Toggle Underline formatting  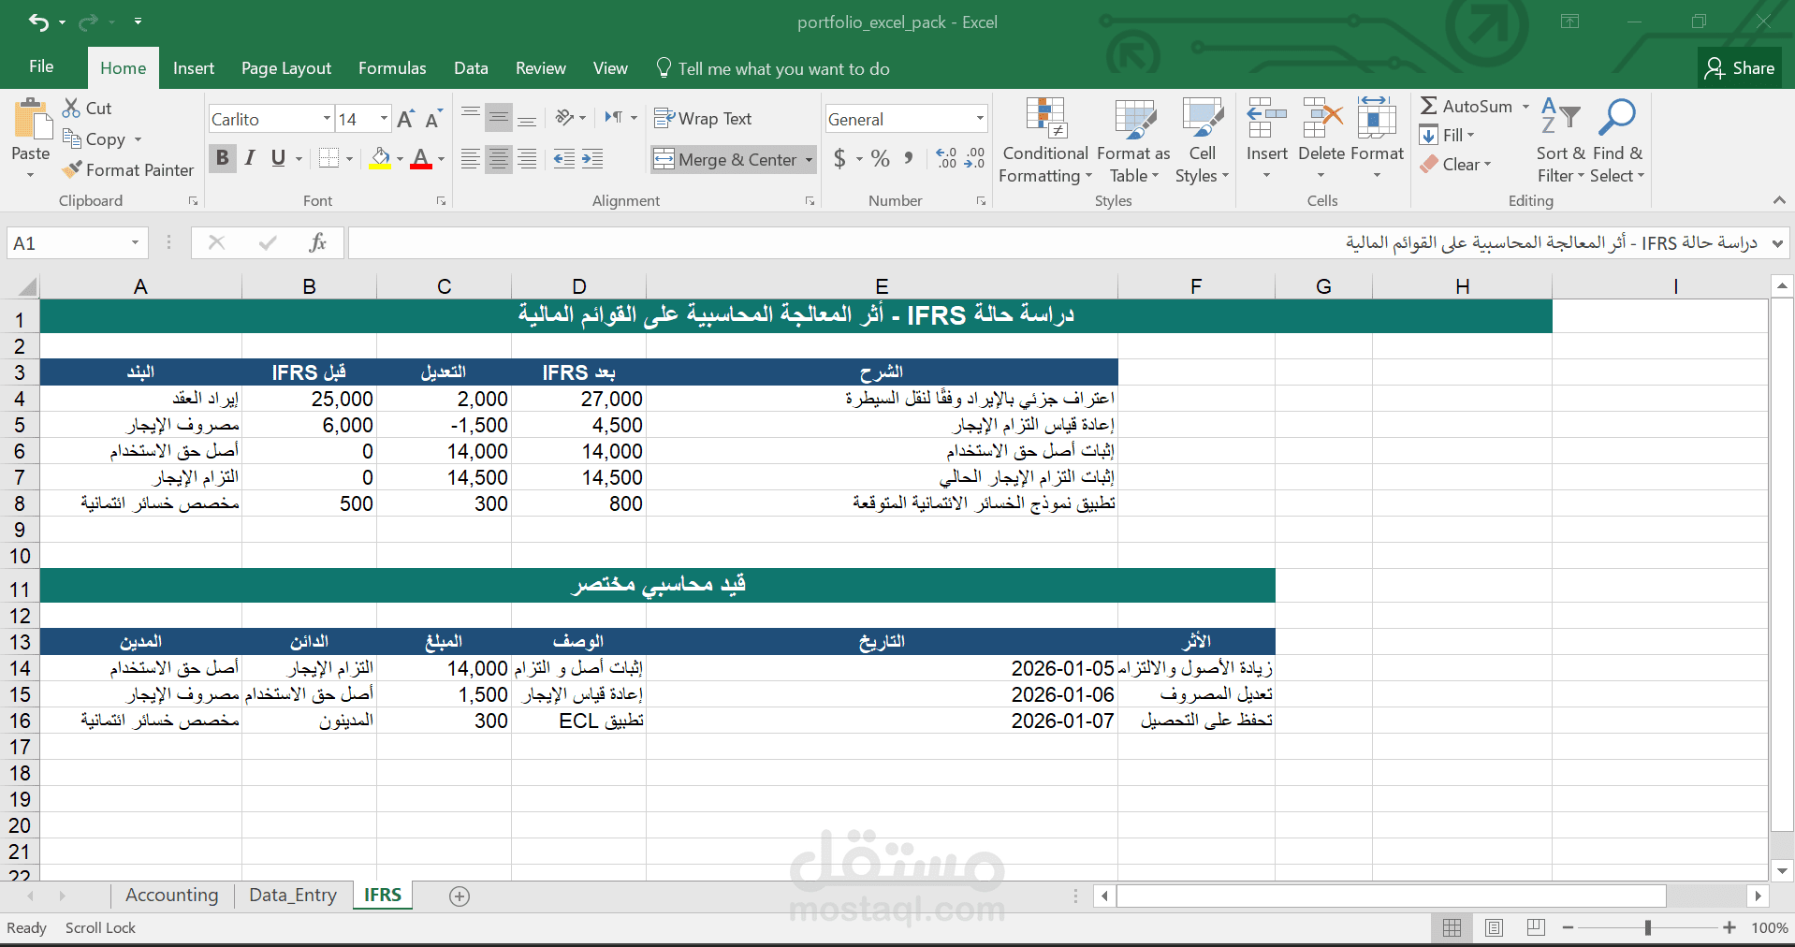click(x=278, y=158)
